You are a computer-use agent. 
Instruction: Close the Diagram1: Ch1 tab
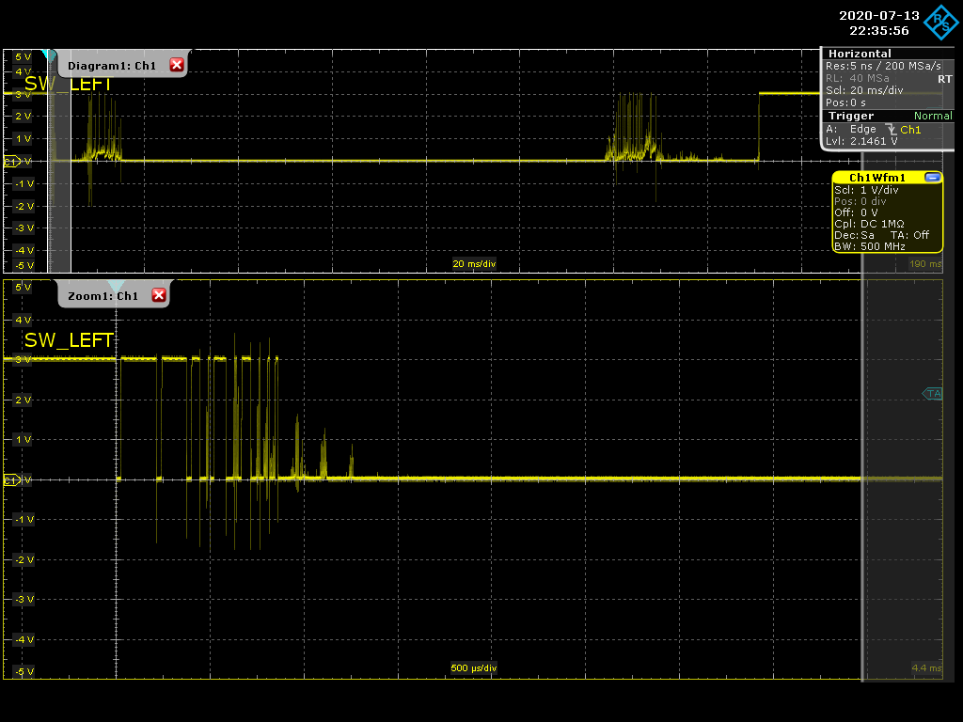coord(176,65)
